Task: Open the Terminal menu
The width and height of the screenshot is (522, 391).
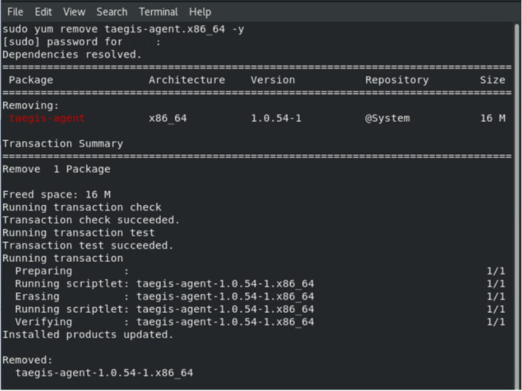Action: [158, 12]
